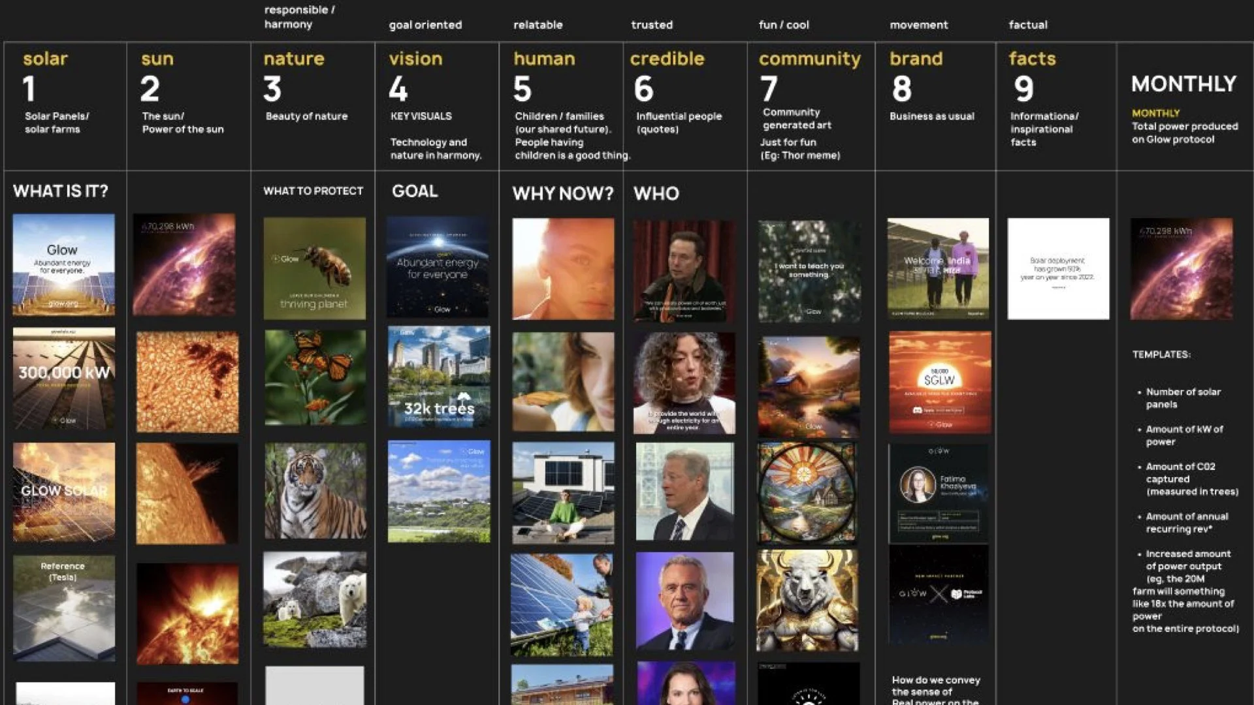The image size is (1254, 705).
Task: Click the SGLW sunset brand image
Action: coord(939,383)
